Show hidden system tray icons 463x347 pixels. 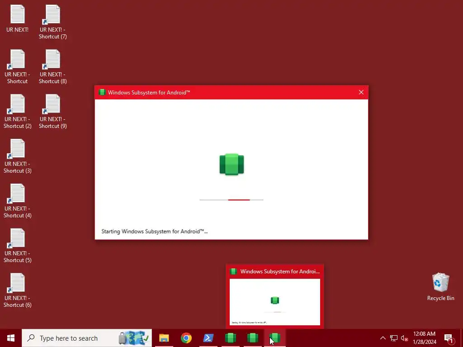pos(383,338)
